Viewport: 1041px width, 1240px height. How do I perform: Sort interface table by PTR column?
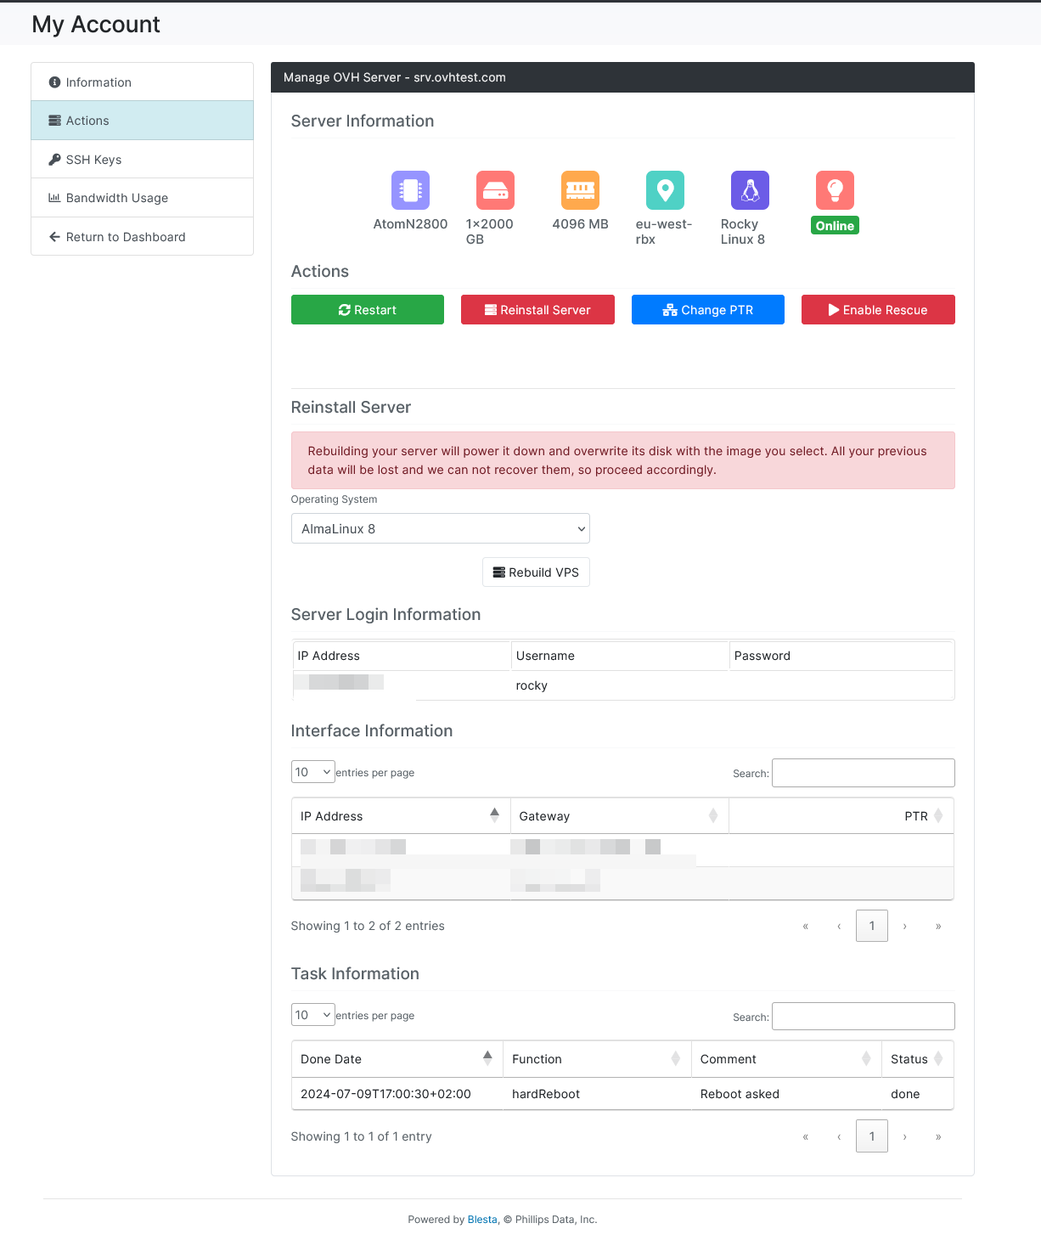[x=841, y=816]
